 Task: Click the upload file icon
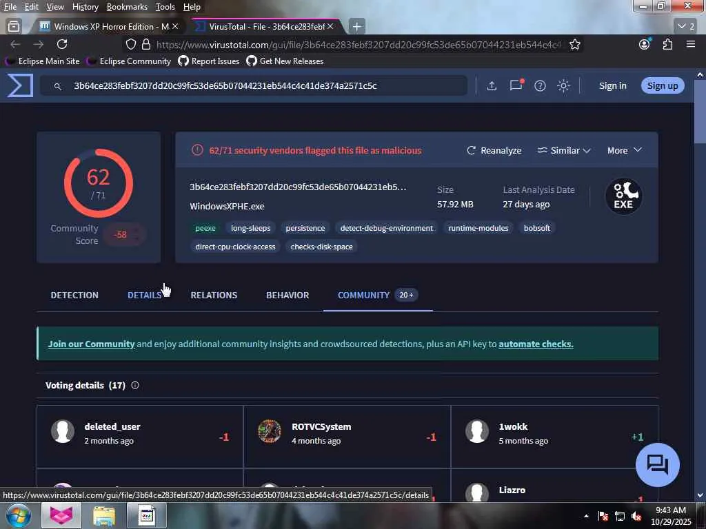click(x=492, y=86)
